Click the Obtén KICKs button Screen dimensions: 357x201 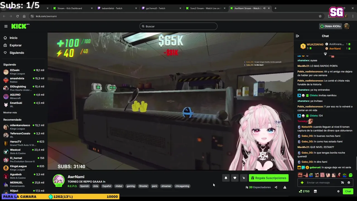coord(331,26)
